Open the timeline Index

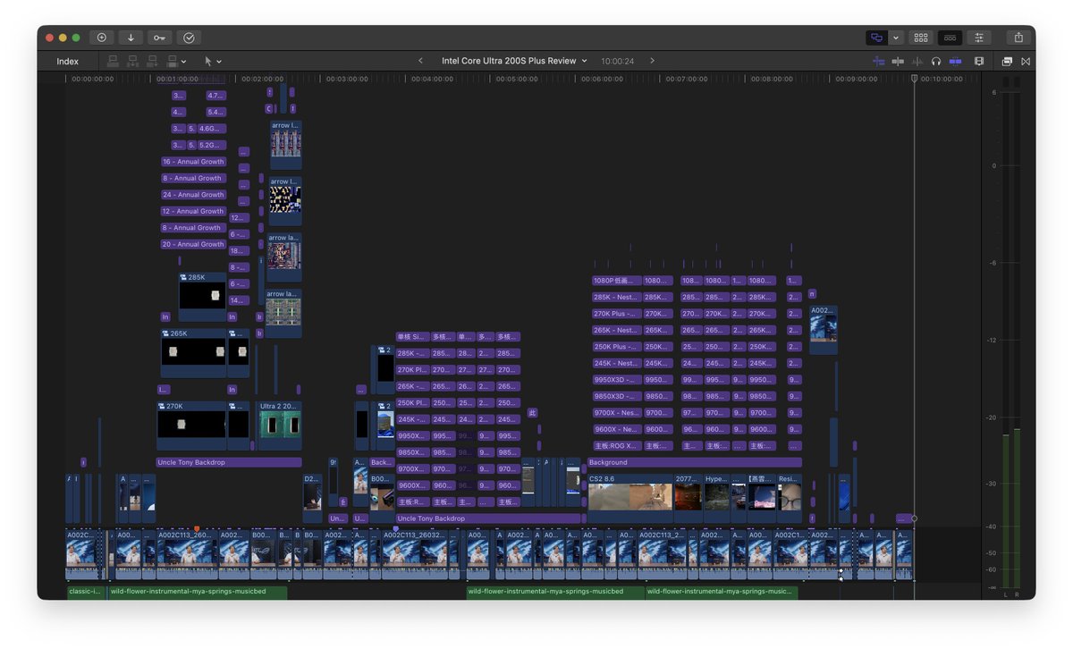click(x=67, y=62)
